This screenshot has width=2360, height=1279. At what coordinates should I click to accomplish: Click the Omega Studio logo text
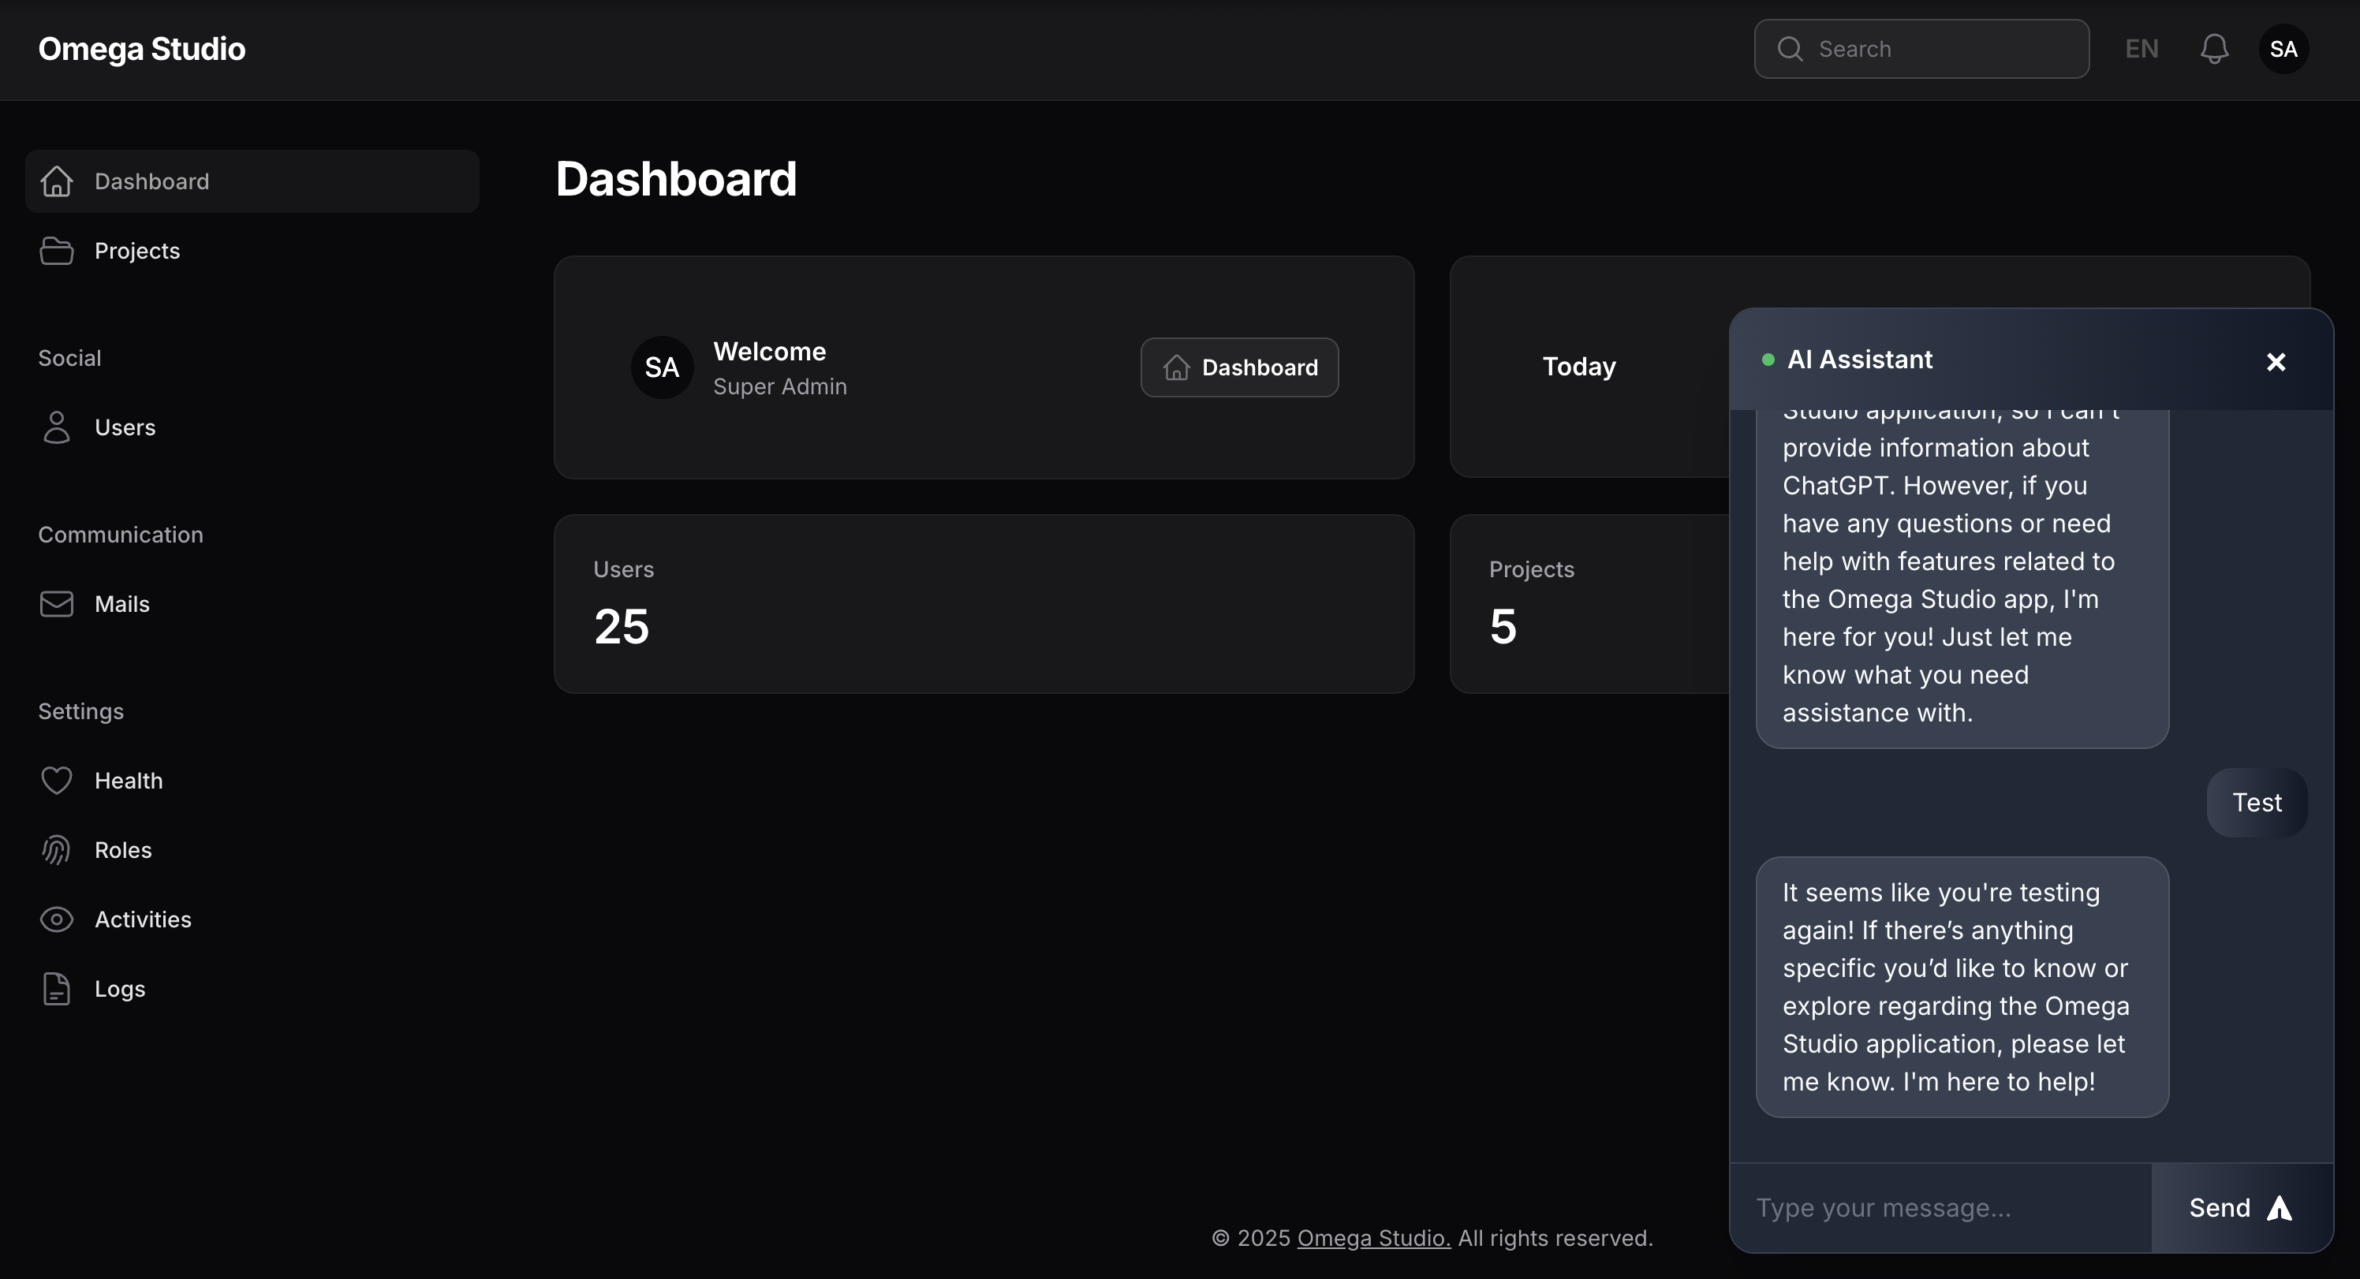click(141, 49)
